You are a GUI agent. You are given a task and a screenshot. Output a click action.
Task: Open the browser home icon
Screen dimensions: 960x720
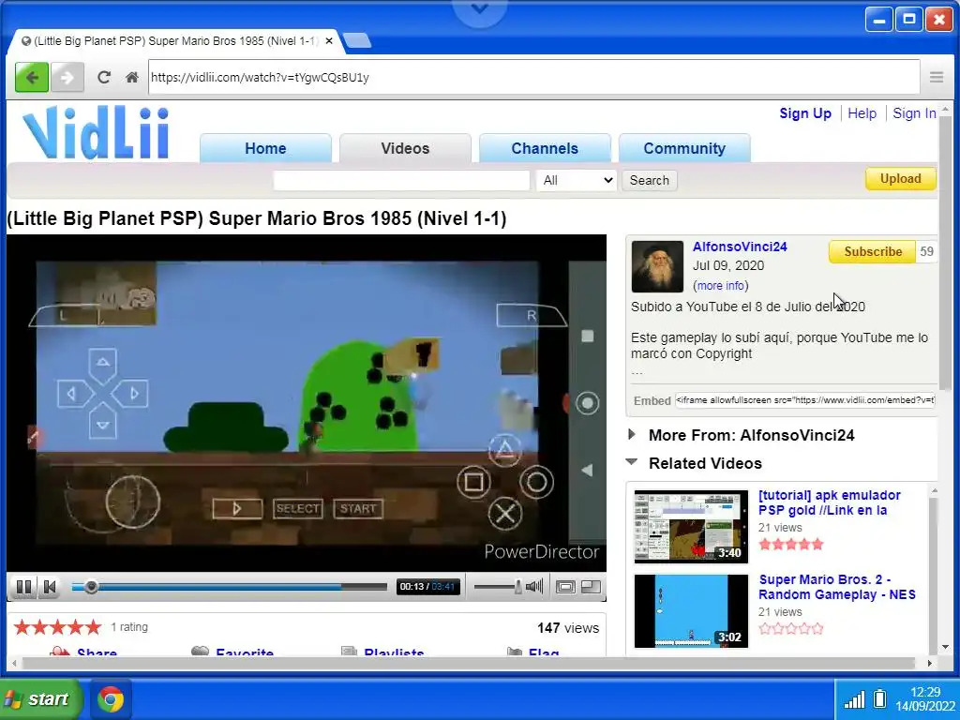[x=131, y=78]
